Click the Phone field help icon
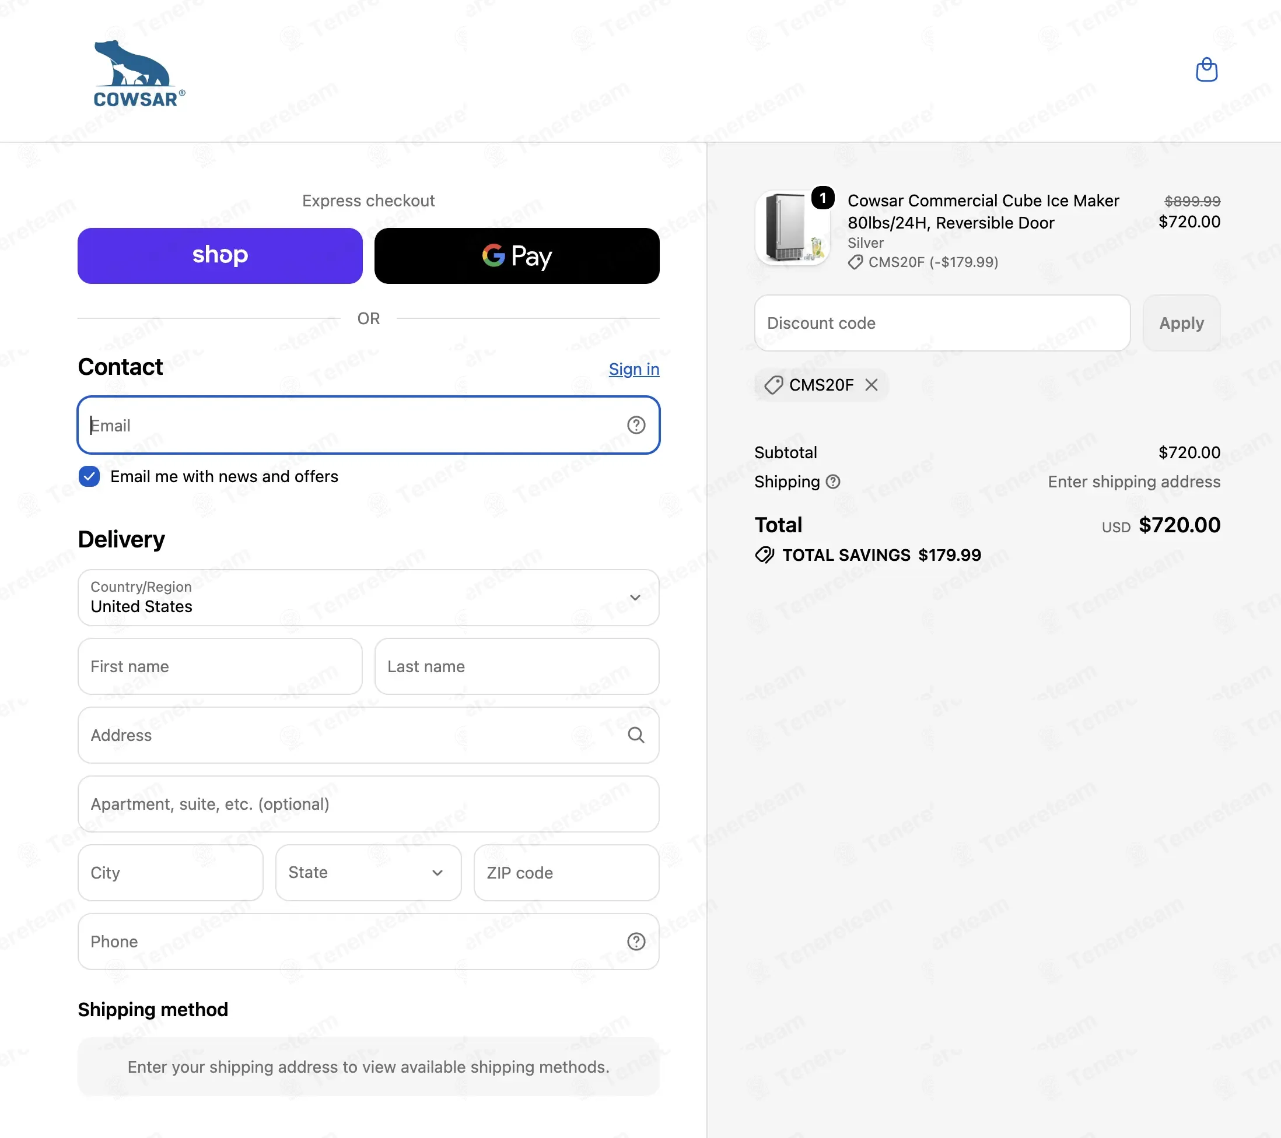The width and height of the screenshot is (1281, 1138). 635,942
